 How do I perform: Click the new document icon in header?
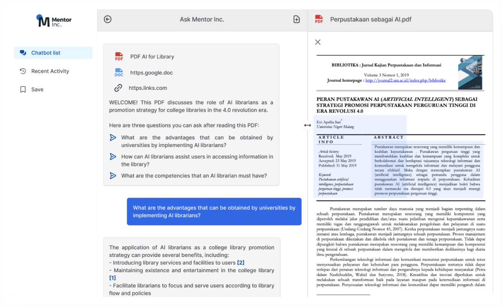[296, 19]
